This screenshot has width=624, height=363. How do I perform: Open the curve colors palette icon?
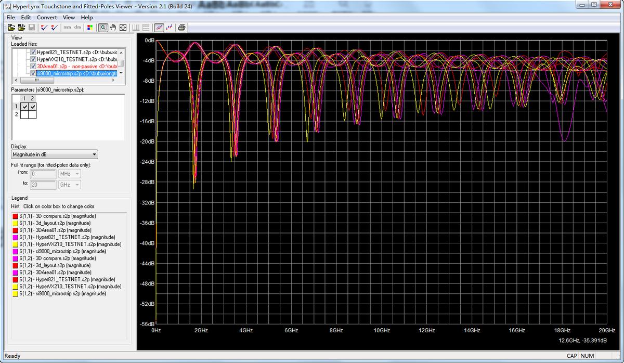tap(90, 27)
